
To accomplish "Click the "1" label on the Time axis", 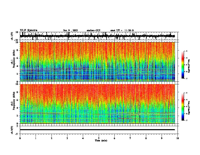I will point(36,138).
